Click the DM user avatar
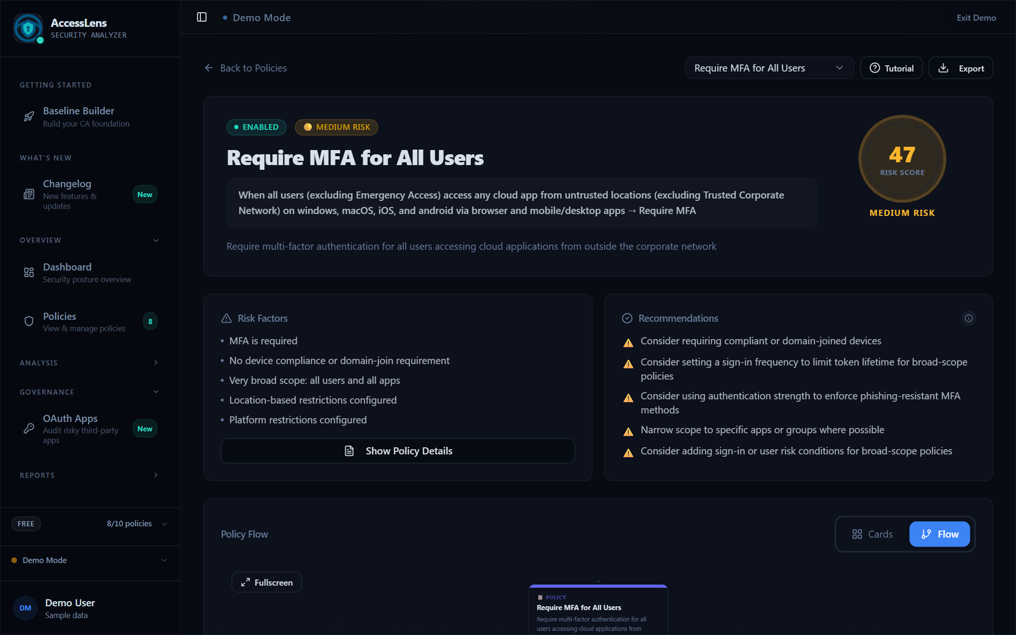The image size is (1016, 635). coord(25,608)
